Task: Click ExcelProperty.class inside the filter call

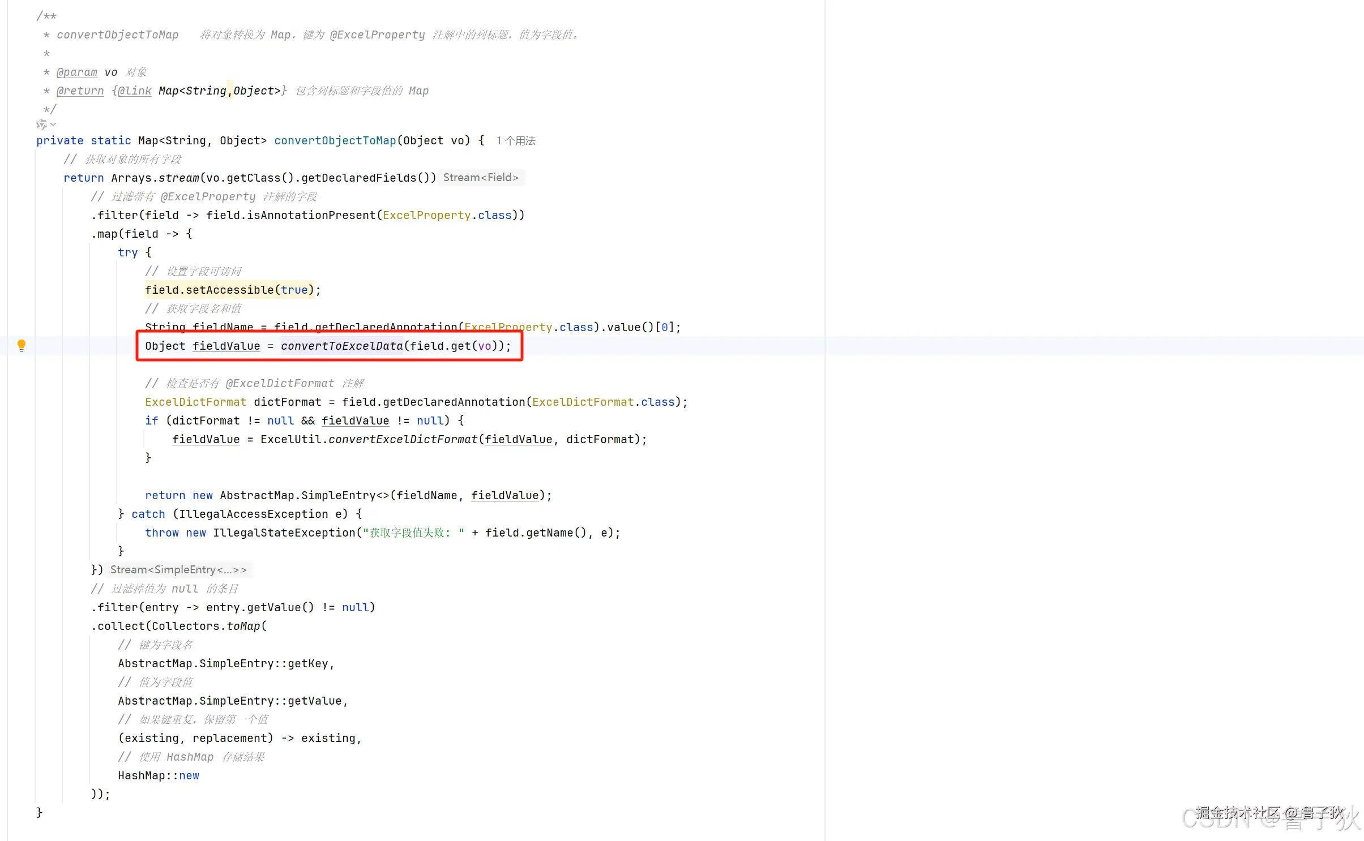Action: 447,215
